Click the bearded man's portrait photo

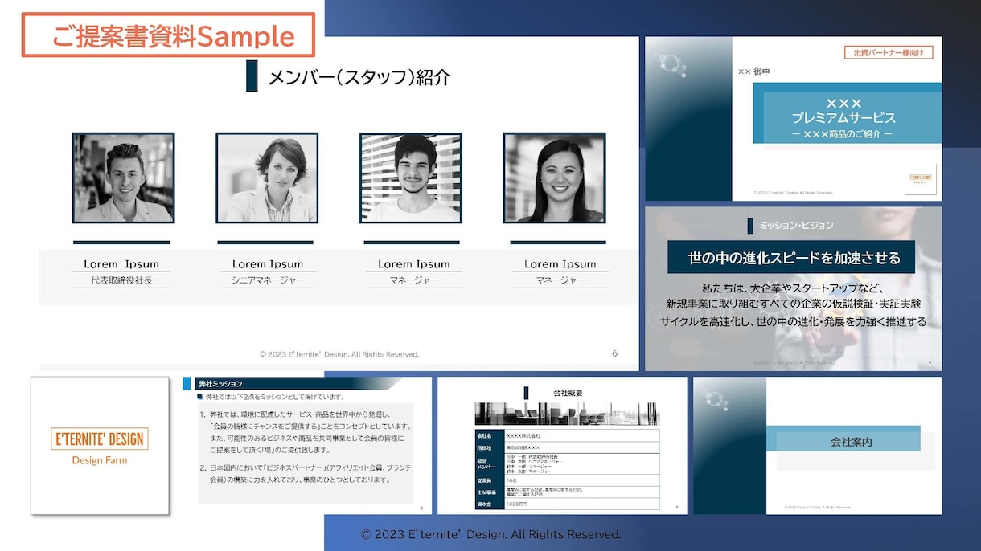411,178
